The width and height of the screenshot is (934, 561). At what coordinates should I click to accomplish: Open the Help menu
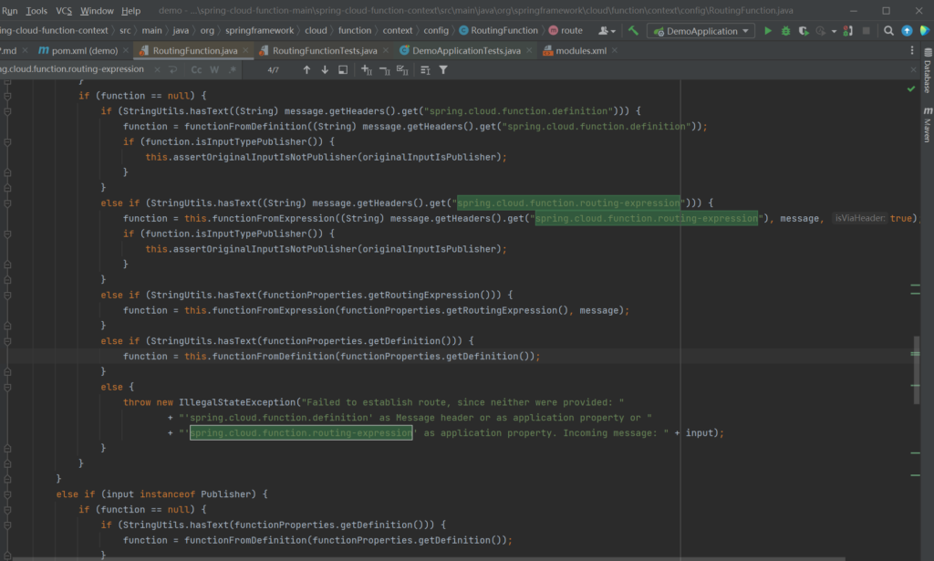[x=131, y=11]
